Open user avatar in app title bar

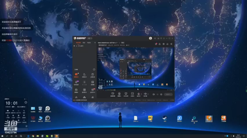150,38
